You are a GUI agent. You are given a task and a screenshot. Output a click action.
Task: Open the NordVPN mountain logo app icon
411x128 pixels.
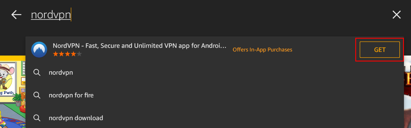point(39,50)
